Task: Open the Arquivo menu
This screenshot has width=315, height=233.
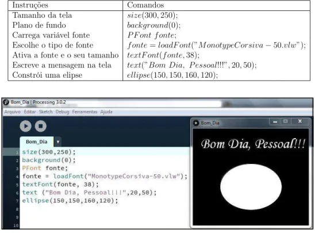Action: coord(13,112)
